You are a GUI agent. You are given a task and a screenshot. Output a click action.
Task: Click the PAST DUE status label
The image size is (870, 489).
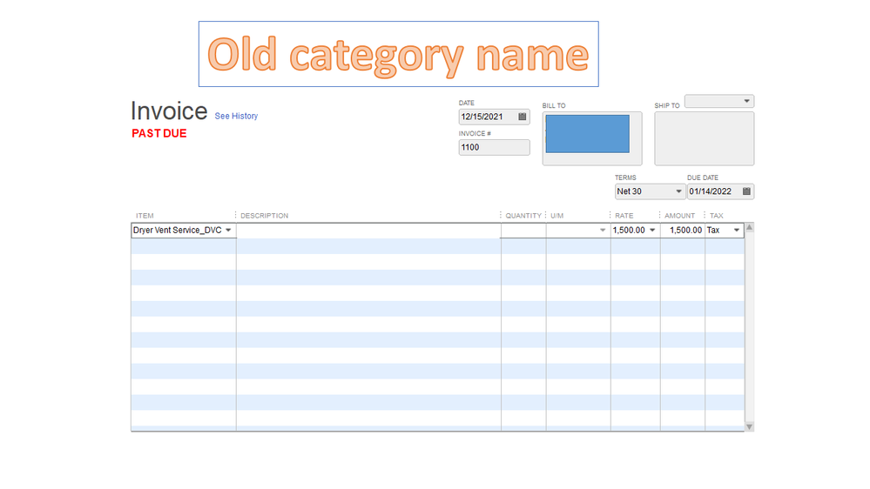click(159, 134)
